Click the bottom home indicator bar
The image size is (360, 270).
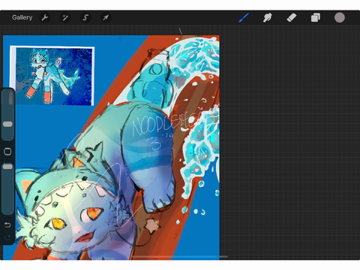point(180,256)
